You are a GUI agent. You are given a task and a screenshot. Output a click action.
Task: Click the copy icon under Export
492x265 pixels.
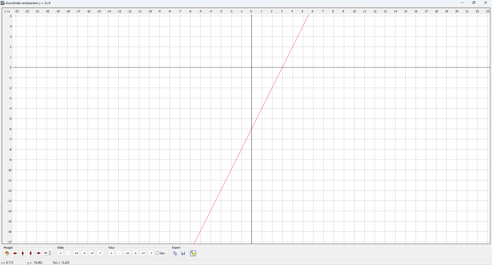[x=175, y=253]
